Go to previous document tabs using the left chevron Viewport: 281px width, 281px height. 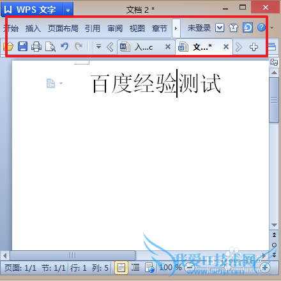click(110, 47)
